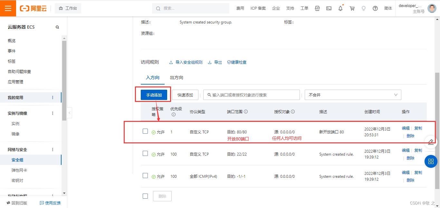Screen dimensions: 440x208
Task: Click the ECS sidebar search icon
Action: tap(57, 27)
